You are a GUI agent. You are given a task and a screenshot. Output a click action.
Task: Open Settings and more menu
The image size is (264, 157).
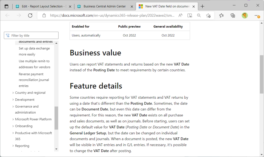[257, 16]
